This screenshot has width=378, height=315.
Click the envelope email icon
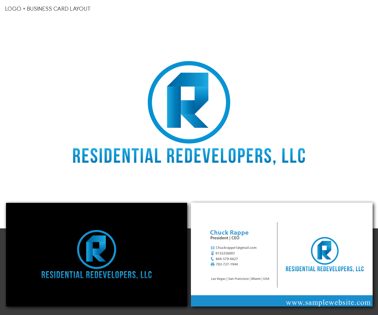(212, 248)
